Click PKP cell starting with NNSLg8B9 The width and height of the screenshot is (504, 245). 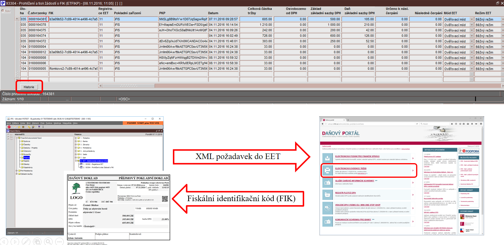(183, 19)
